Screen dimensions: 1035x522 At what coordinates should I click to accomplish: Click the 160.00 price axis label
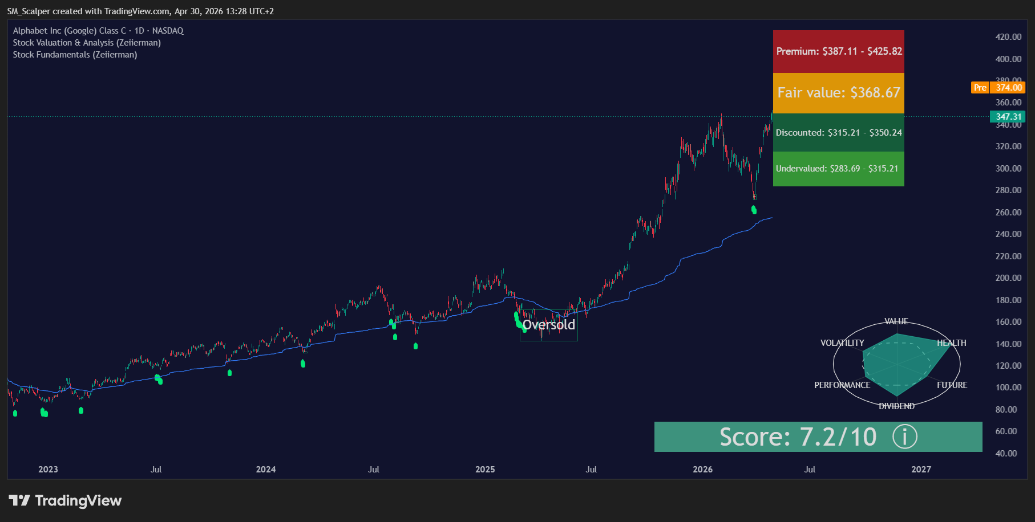point(1008,322)
